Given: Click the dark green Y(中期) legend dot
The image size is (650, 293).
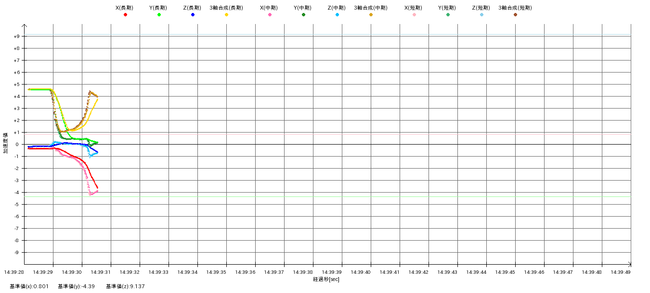Looking at the screenshot, I should [303, 15].
